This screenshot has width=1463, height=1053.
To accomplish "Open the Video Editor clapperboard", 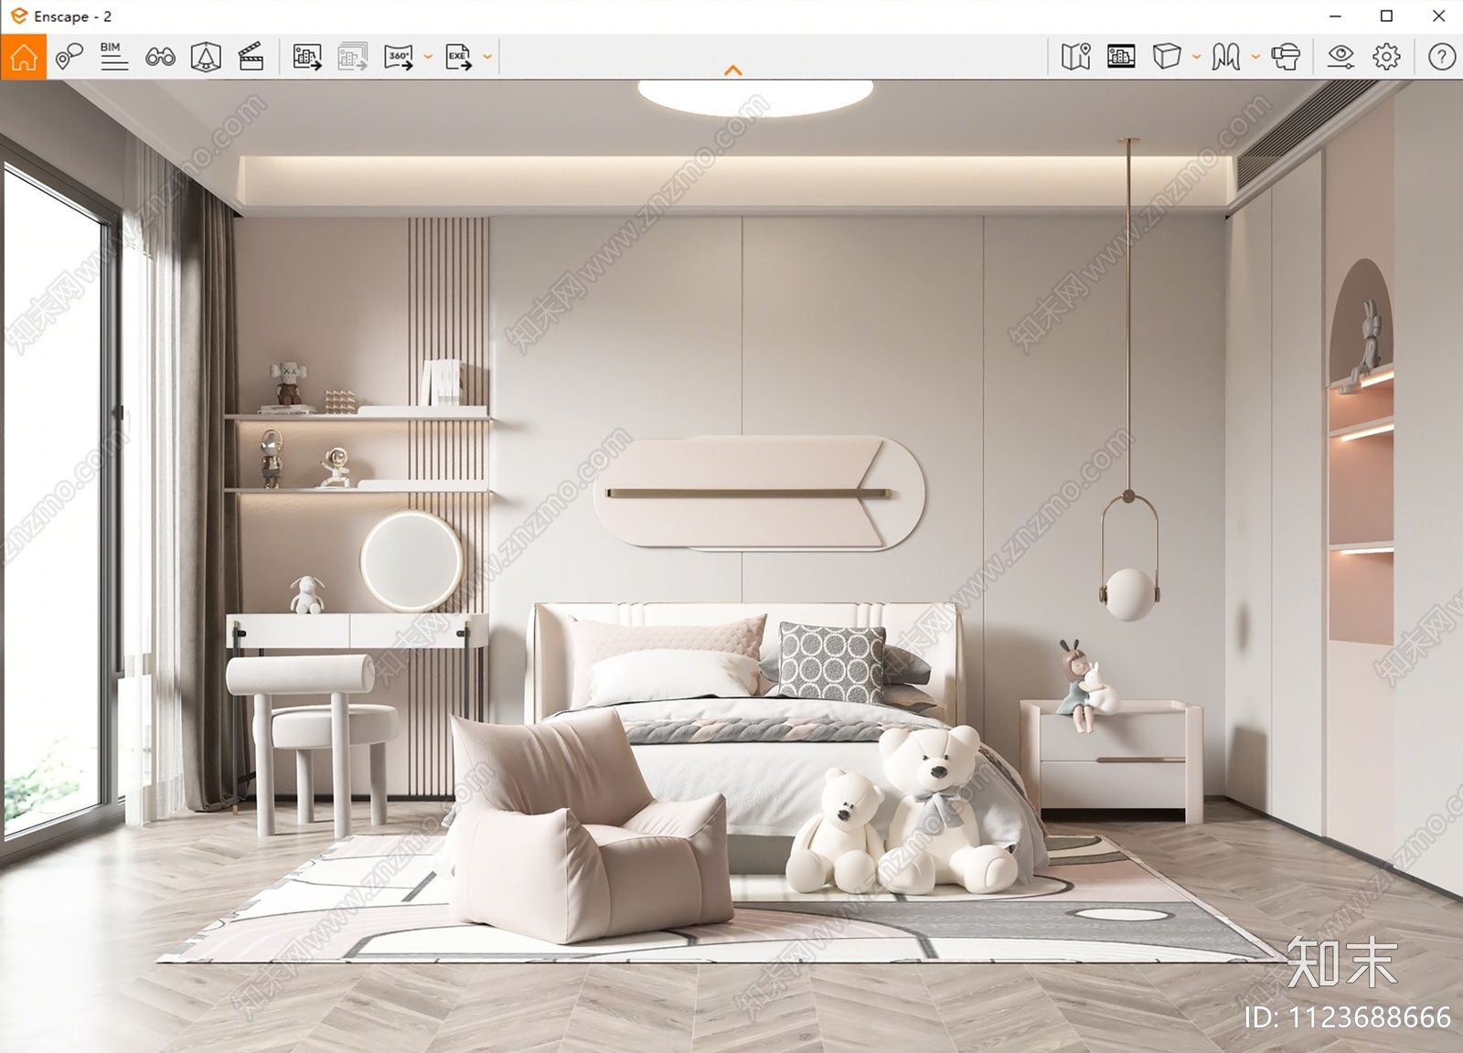I will (x=251, y=57).
